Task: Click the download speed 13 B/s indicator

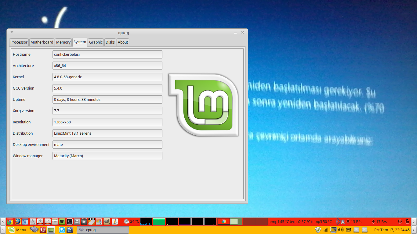Action: pyautogui.click(x=354, y=222)
